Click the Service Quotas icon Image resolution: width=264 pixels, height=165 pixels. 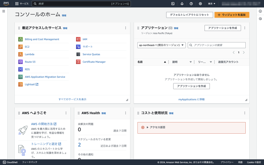78,54
